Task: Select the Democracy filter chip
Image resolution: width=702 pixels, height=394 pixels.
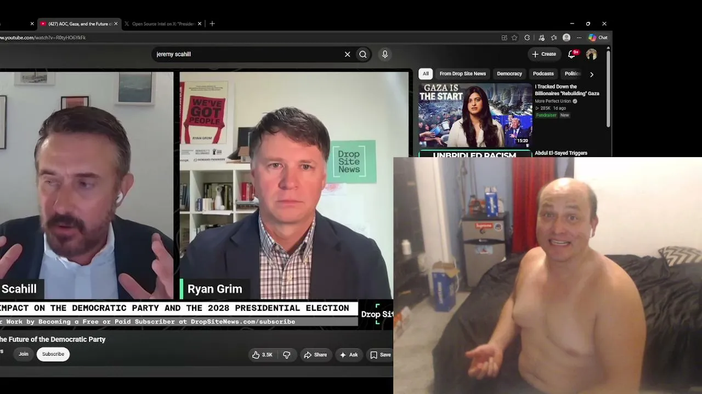Action: coord(509,74)
